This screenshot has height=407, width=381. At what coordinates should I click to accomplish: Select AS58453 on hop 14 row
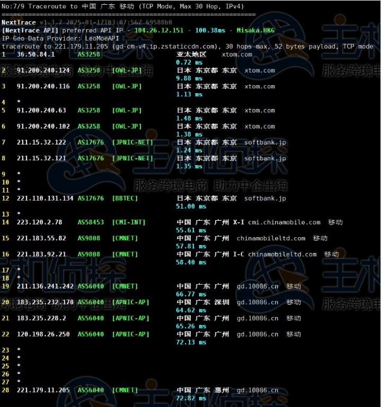(x=91, y=222)
